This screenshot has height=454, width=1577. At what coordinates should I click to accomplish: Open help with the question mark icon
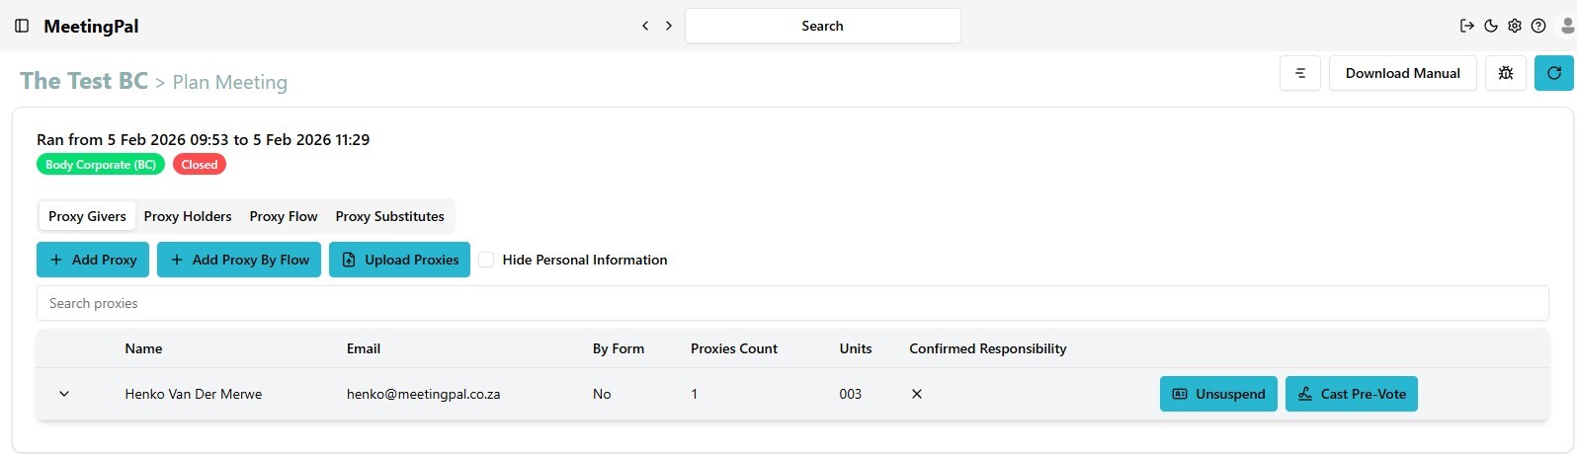(x=1538, y=26)
